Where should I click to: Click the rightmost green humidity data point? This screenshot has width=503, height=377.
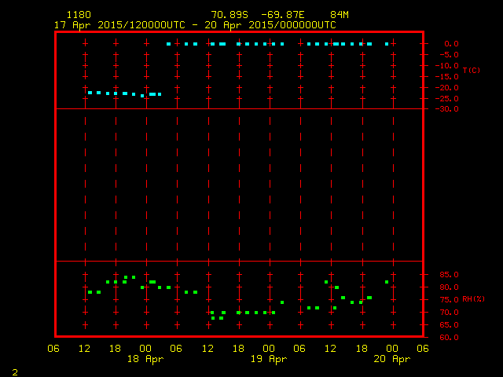(x=387, y=282)
